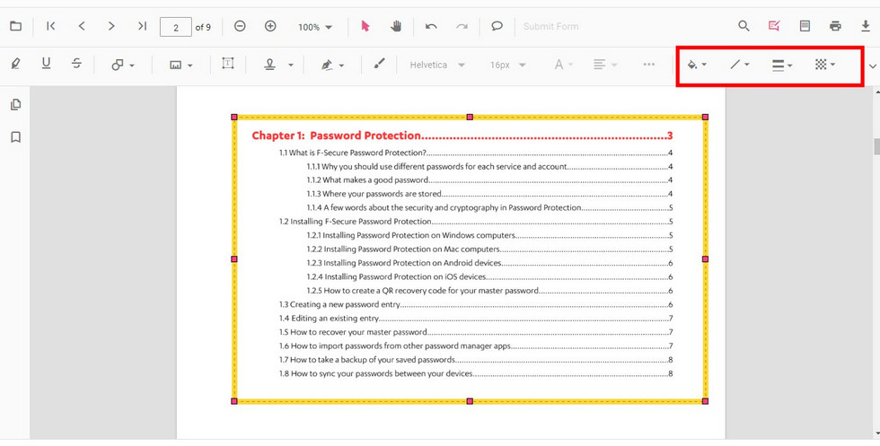Click the 'of 9' page count label
This screenshot has height=446, width=880.
point(203,27)
